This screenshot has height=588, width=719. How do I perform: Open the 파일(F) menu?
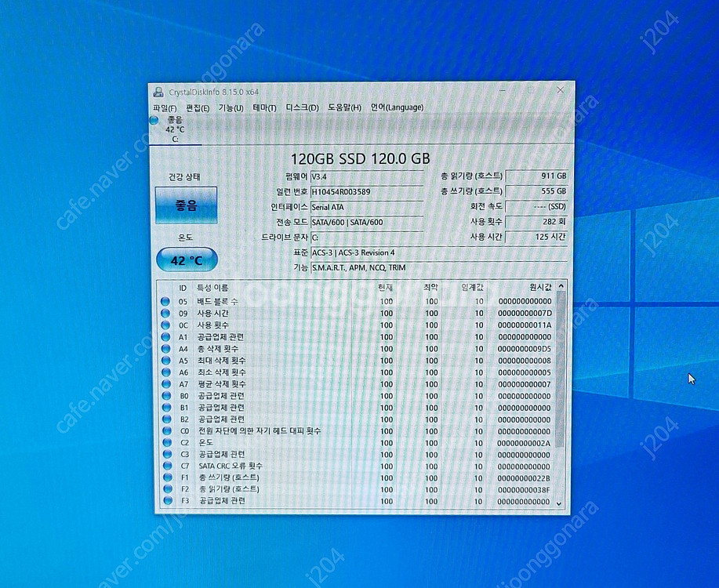click(165, 108)
